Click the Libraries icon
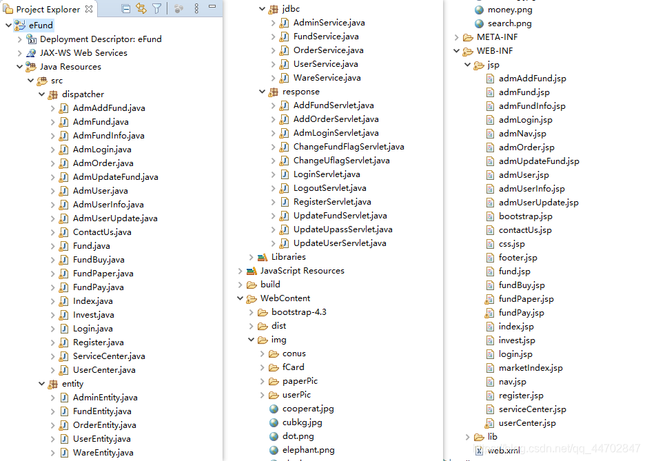 [x=263, y=257]
